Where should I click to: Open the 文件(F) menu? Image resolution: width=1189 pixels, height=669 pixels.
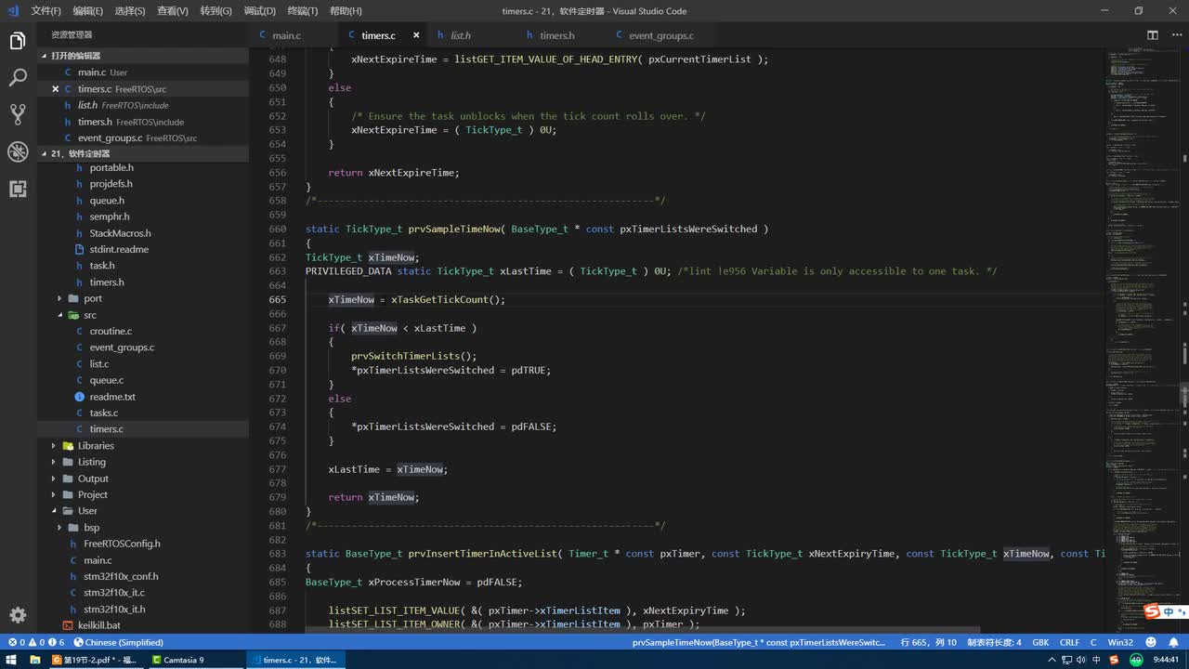coord(46,11)
